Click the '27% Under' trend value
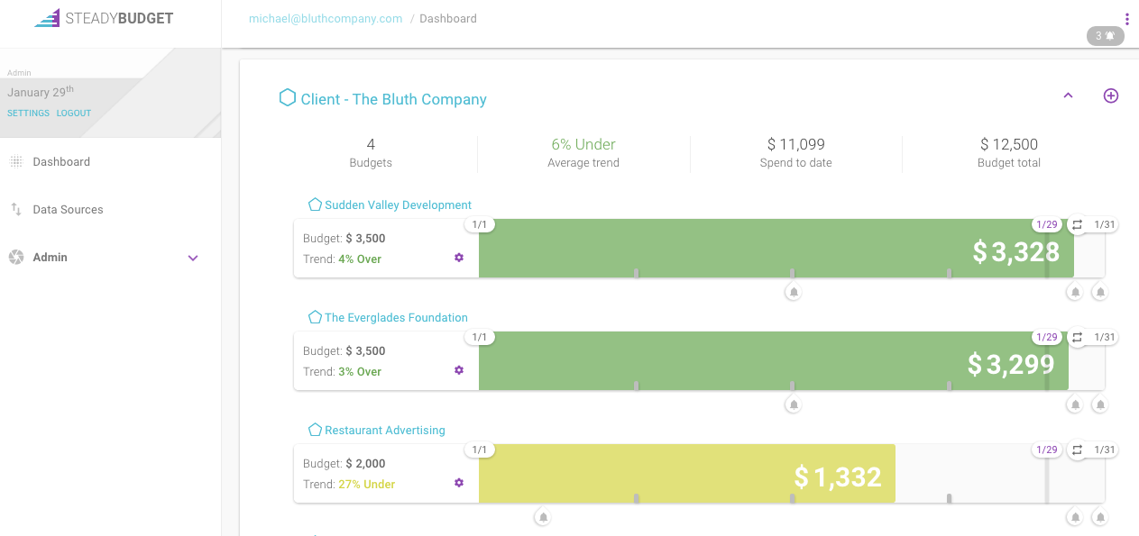 pos(367,484)
